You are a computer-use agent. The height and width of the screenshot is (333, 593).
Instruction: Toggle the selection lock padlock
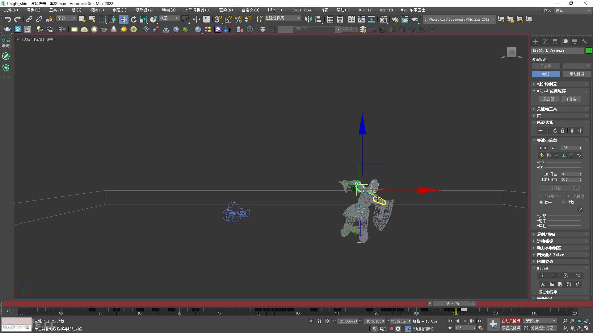tap(319, 321)
